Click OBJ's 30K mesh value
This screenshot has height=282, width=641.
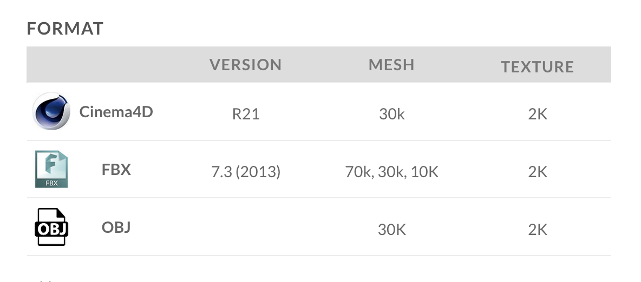click(x=391, y=230)
